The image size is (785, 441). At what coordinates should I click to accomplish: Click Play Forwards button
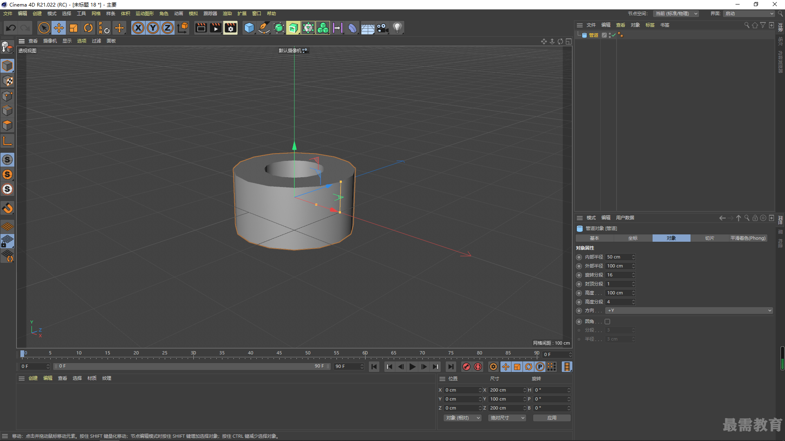(413, 367)
